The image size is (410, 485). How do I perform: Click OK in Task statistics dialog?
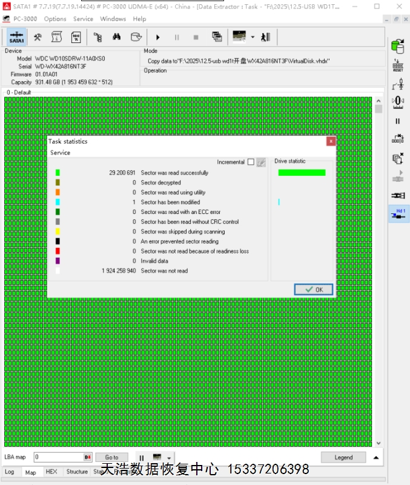coord(314,290)
